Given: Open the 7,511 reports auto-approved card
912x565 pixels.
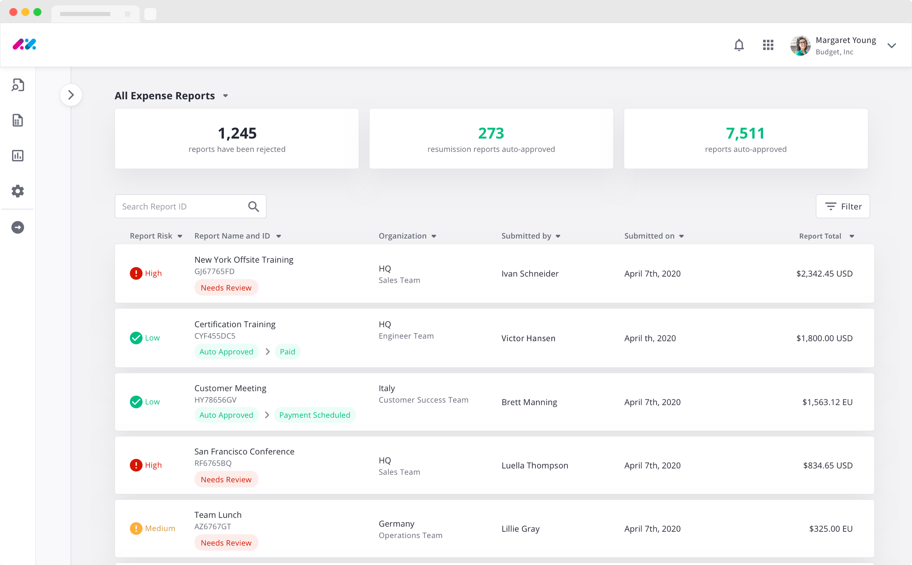Looking at the screenshot, I should [x=746, y=139].
